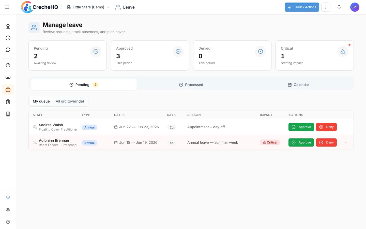Select My queue toggle

41,101
